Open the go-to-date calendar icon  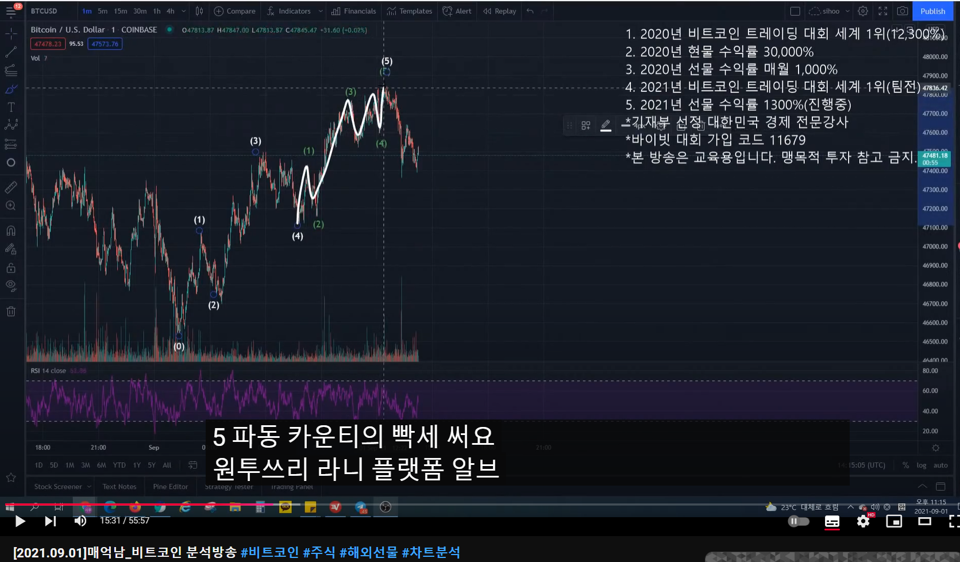(x=193, y=465)
